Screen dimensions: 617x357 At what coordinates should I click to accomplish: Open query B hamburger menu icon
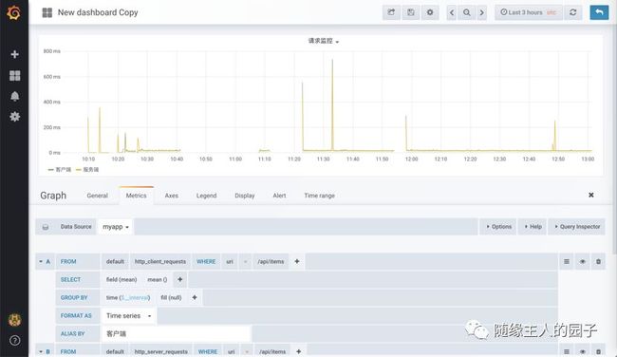click(567, 351)
